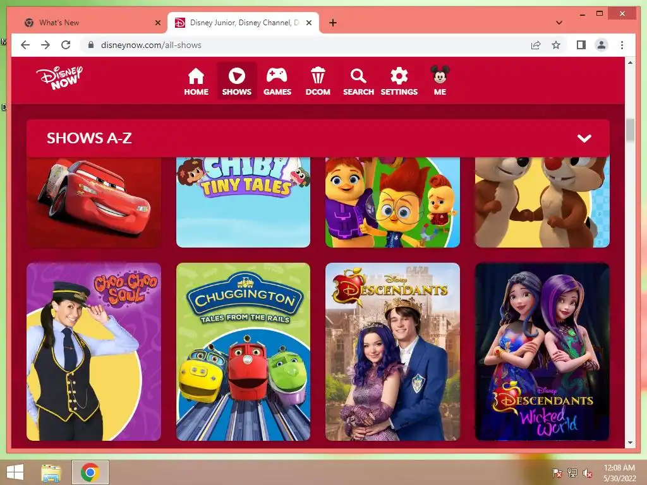Go to Home in Disney Now navigation
This screenshot has height=485, width=647.
196,81
